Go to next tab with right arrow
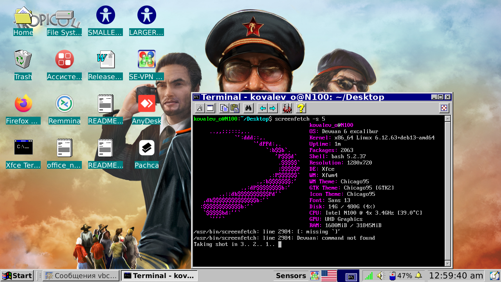Image resolution: width=501 pixels, height=282 pixels. coord(272,108)
